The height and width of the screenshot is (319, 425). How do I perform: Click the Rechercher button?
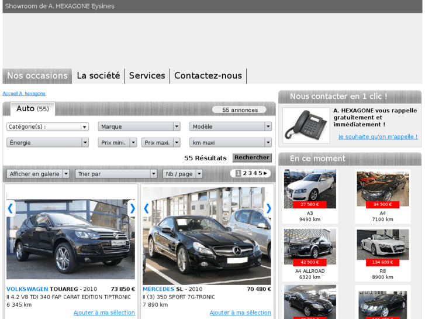[x=252, y=157]
